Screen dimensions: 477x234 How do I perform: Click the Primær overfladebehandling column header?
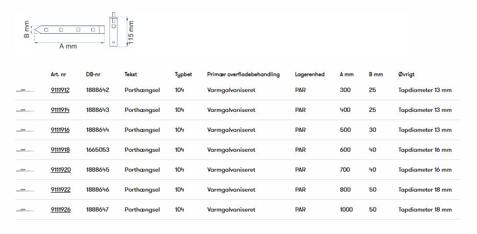(243, 74)
